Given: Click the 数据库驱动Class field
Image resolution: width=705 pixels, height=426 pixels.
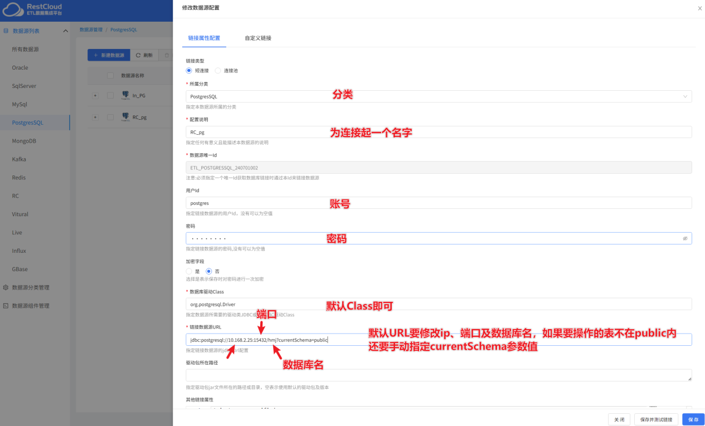Looking at the screenshot, I should 439,304.
